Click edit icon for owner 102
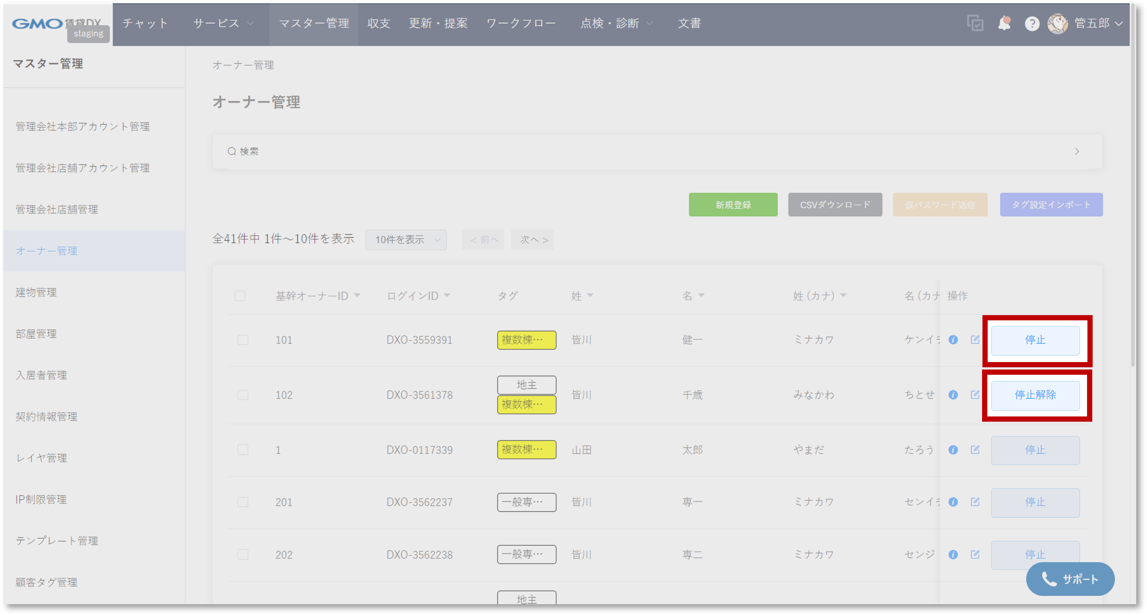This screenshot has width=1147, height=615. tap(975, 394)
